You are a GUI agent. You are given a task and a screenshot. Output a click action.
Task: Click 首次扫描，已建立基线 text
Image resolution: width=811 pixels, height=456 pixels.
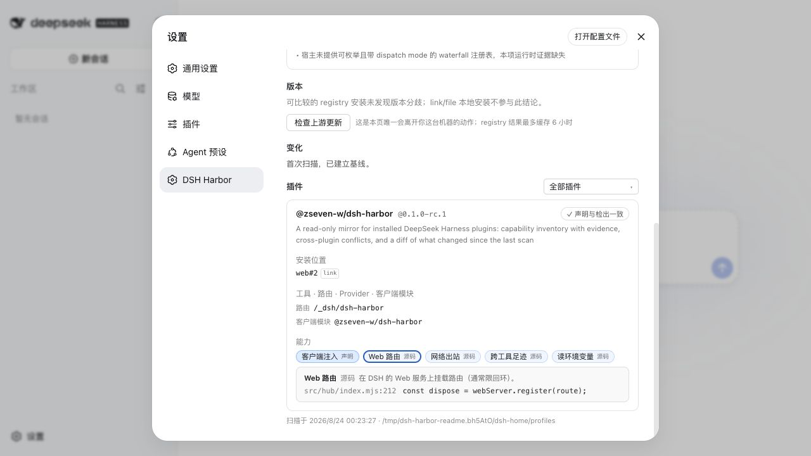329,164
